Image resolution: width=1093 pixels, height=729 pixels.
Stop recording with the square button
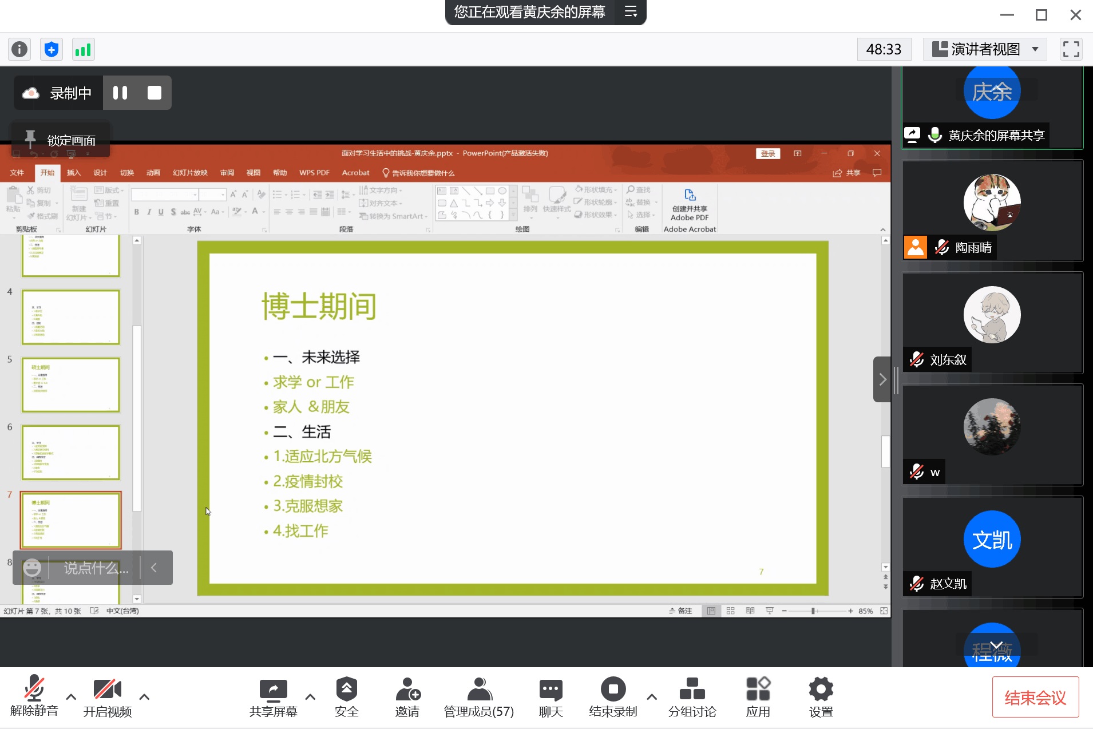(x=155, y=93)
